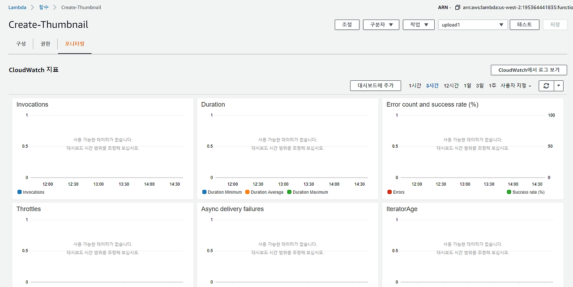Toggle the Duration Average legend item
This screenshot has width=573, height=287.
click(264, 192)
